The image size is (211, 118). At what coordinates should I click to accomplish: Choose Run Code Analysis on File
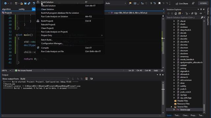click(70, 51)
